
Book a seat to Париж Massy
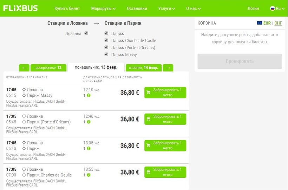tap(165, 93)
